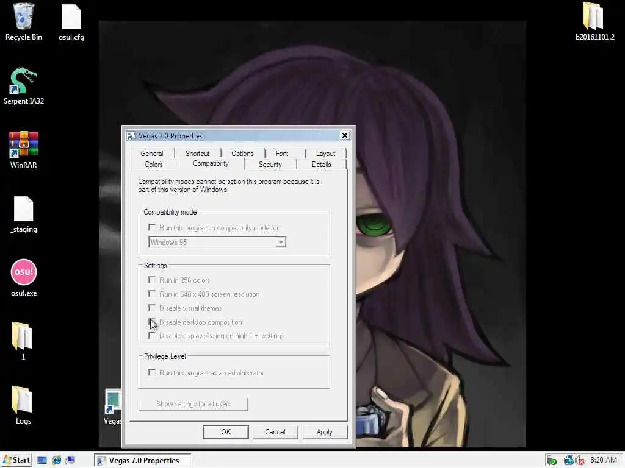Toggle Run this program as an administrator
The height and width of the screenshot is (468, 625).
click(152, 372)
